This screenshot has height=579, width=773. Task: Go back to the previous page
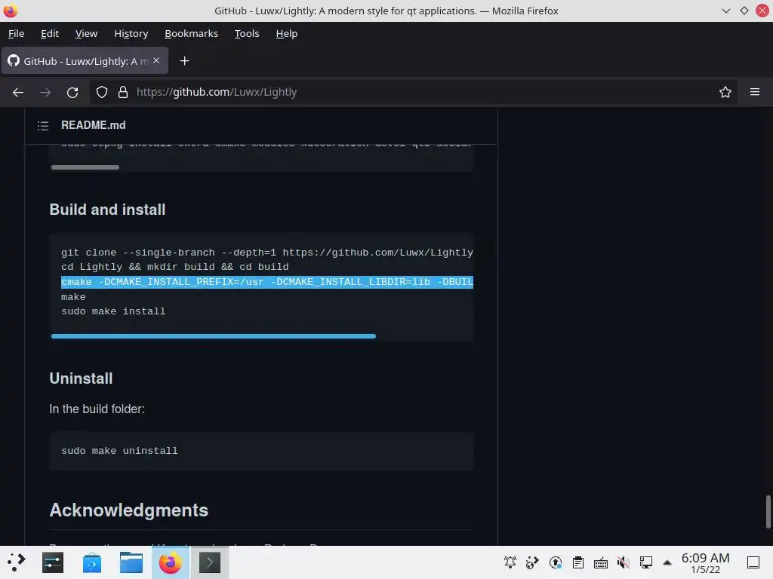[x=18, y=92]
